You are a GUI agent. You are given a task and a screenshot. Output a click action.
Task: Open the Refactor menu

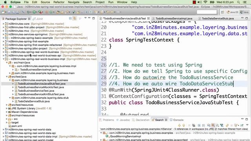pyautogui.click(x=59, y=2)
